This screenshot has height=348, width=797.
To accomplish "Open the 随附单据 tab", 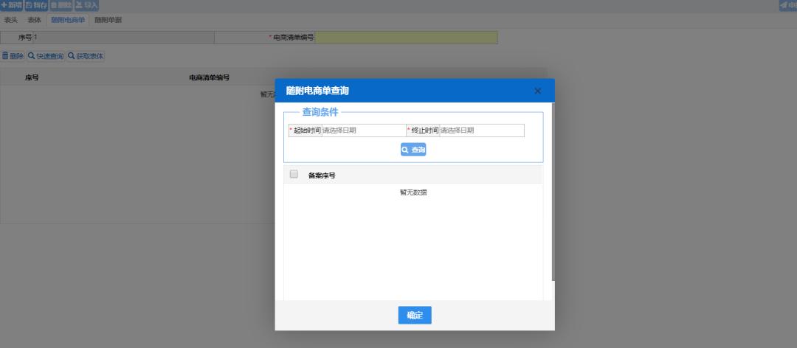I will pyautogui.click(x=108, y=21).
